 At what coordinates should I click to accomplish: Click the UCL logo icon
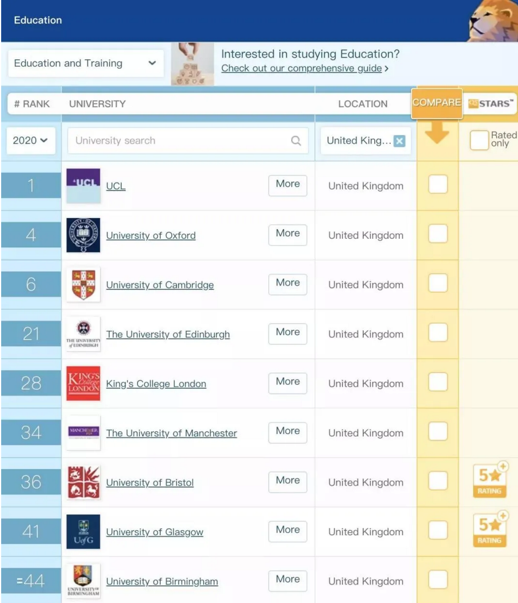tap(83, 186)
